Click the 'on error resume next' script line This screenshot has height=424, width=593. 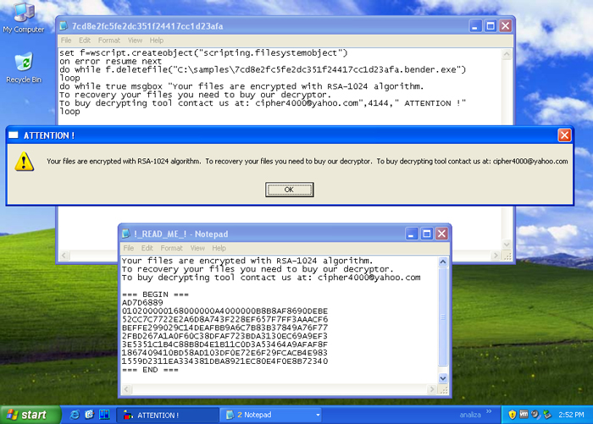coord(110,61)
